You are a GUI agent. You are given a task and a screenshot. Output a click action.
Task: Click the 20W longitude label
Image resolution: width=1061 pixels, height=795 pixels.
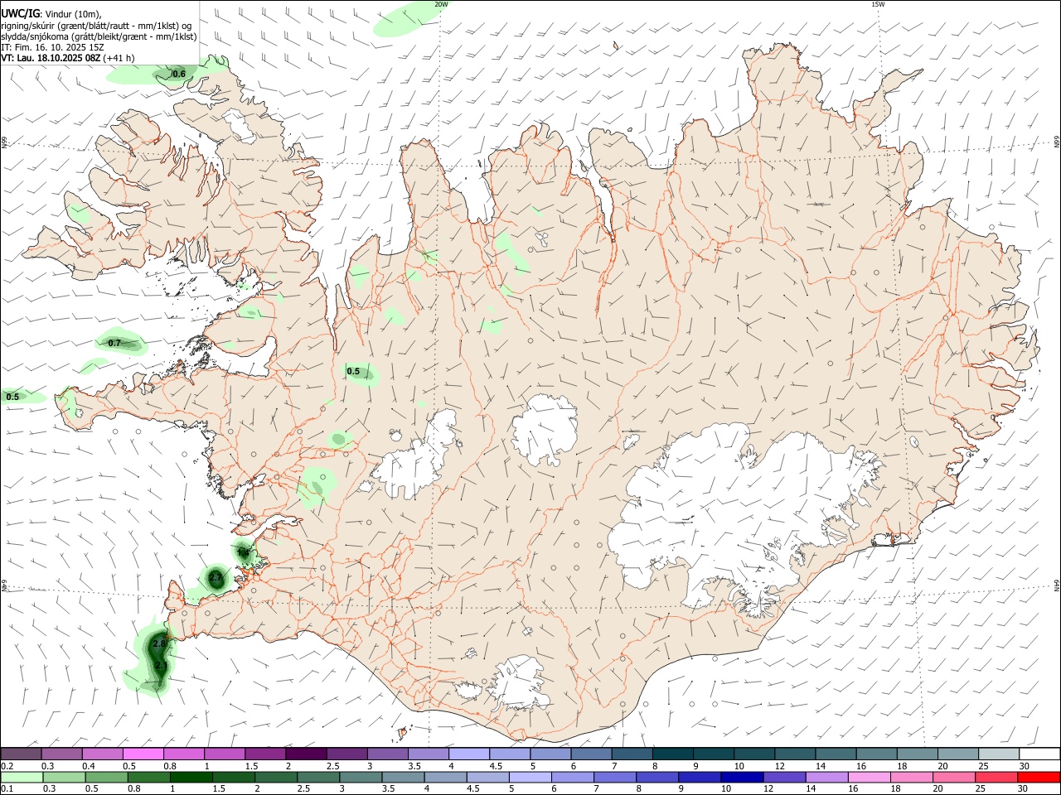point(441,4)
